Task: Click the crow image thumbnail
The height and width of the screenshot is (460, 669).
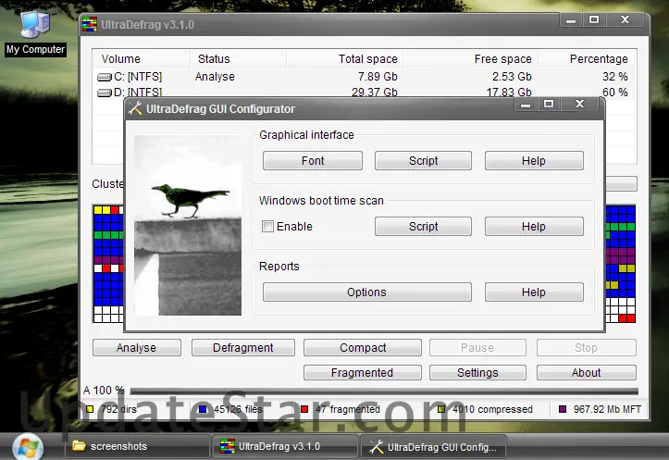Action: click(188, 225)
